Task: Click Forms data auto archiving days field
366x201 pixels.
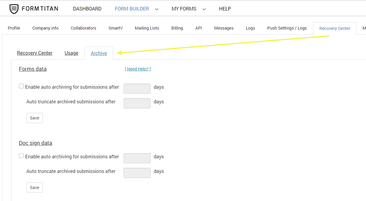Action: click(x=137, y=89)
